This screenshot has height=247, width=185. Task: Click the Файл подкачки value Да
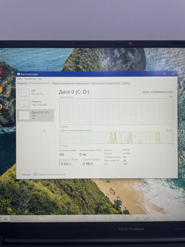pos(125,161)
